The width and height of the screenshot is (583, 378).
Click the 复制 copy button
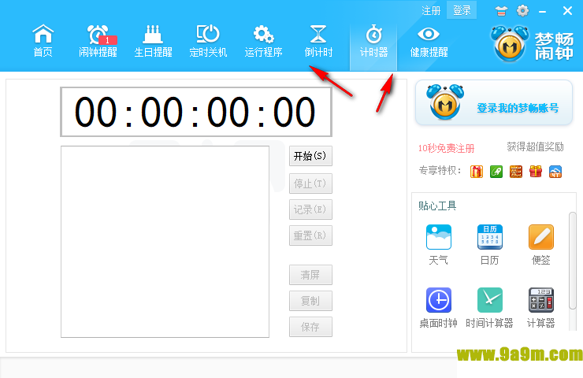point(310,301)
